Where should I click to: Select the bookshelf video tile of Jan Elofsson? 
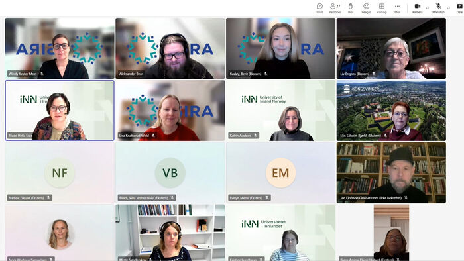pyautogui.click(x=391, y=173)
